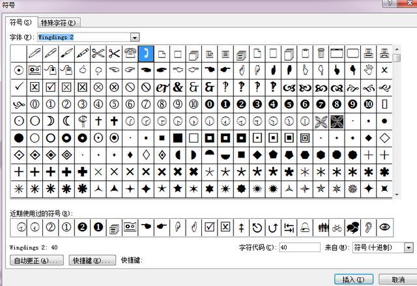Select the boxed check mark in the symbol grid
Screen dimensions: 417x286
tap(51, 87)
